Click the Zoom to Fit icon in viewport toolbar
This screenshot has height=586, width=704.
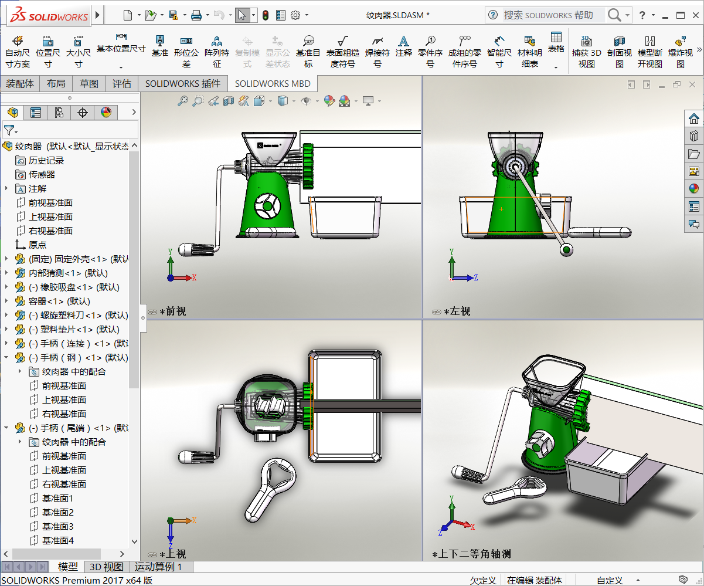tap(183, 101)
